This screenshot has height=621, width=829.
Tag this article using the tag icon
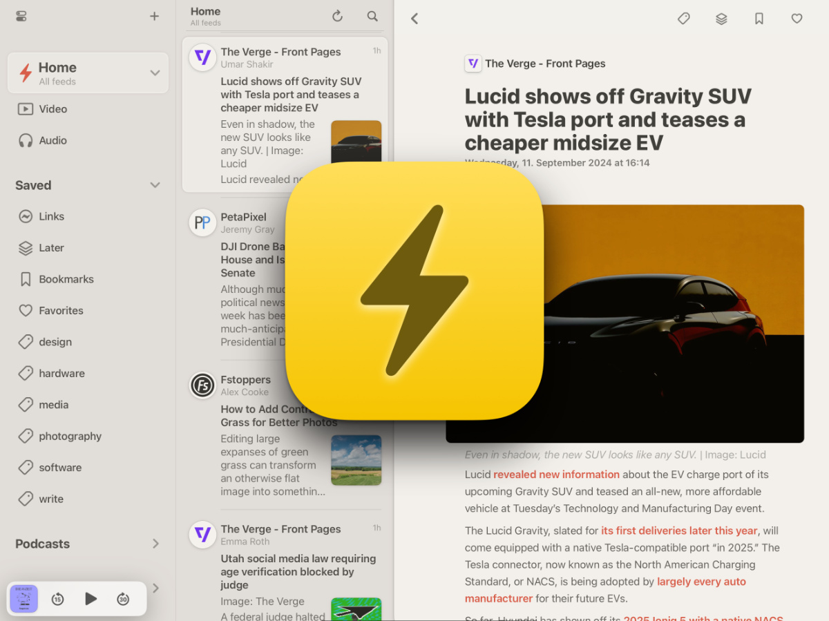[x=684, y=19]
